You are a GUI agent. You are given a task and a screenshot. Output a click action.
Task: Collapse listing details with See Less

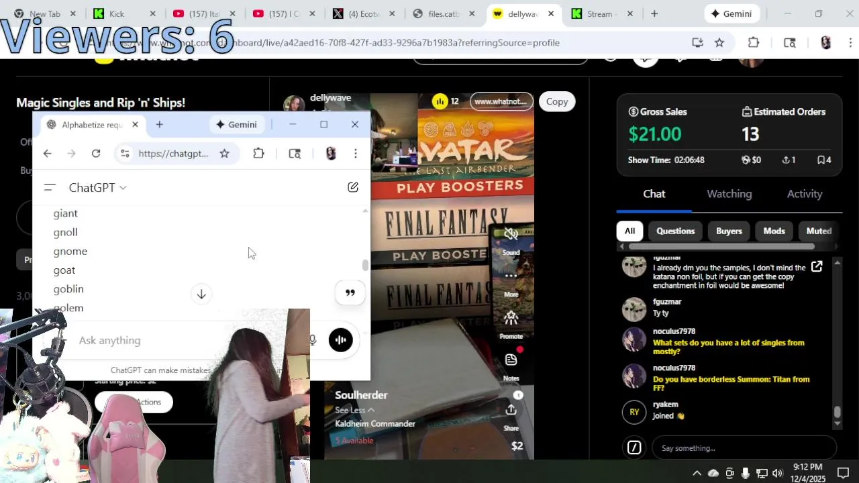(355, 410)
